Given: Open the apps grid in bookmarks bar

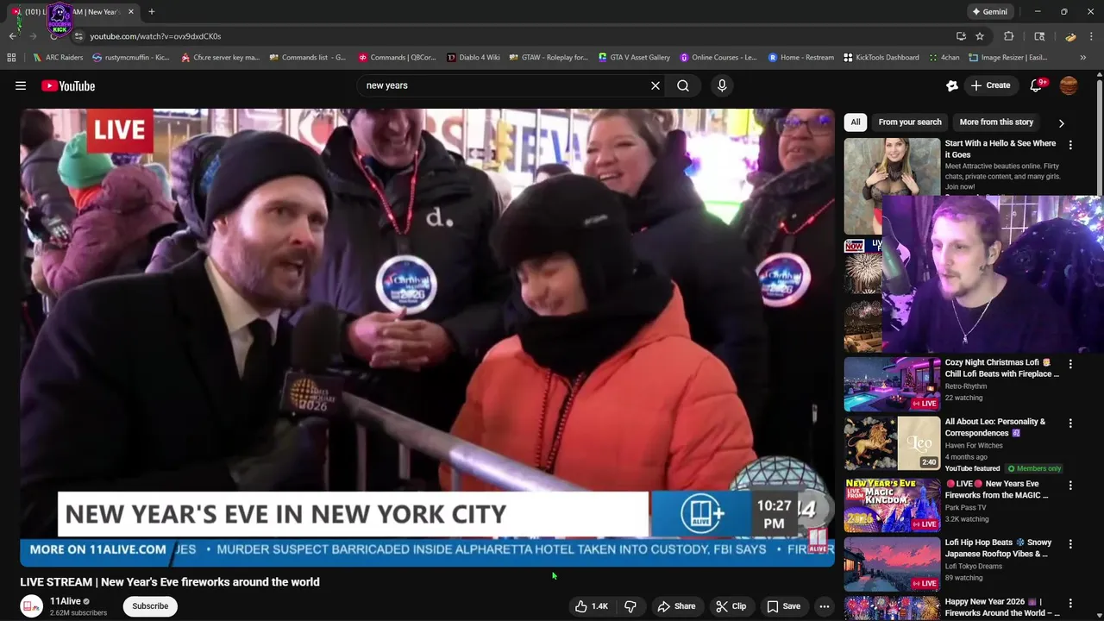Looking at the screenshot, I should [x=11, y=58].
